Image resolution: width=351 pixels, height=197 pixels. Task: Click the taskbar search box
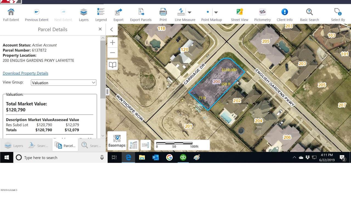pos(60,158)
